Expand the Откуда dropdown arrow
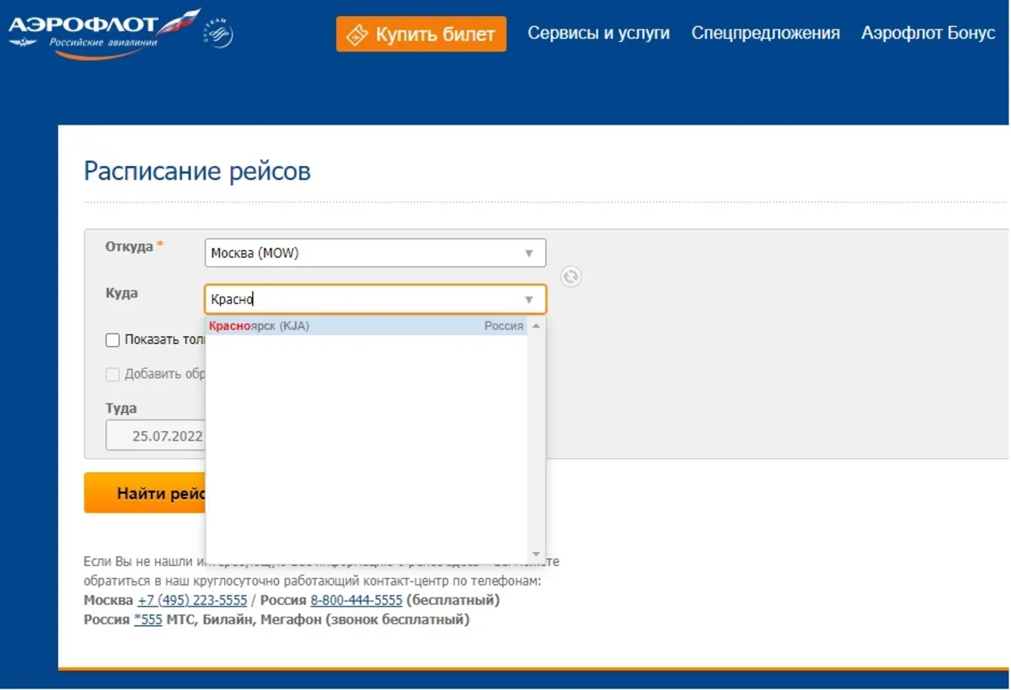The height and width of the screenshot is (690, 1011). coord(529,254)
